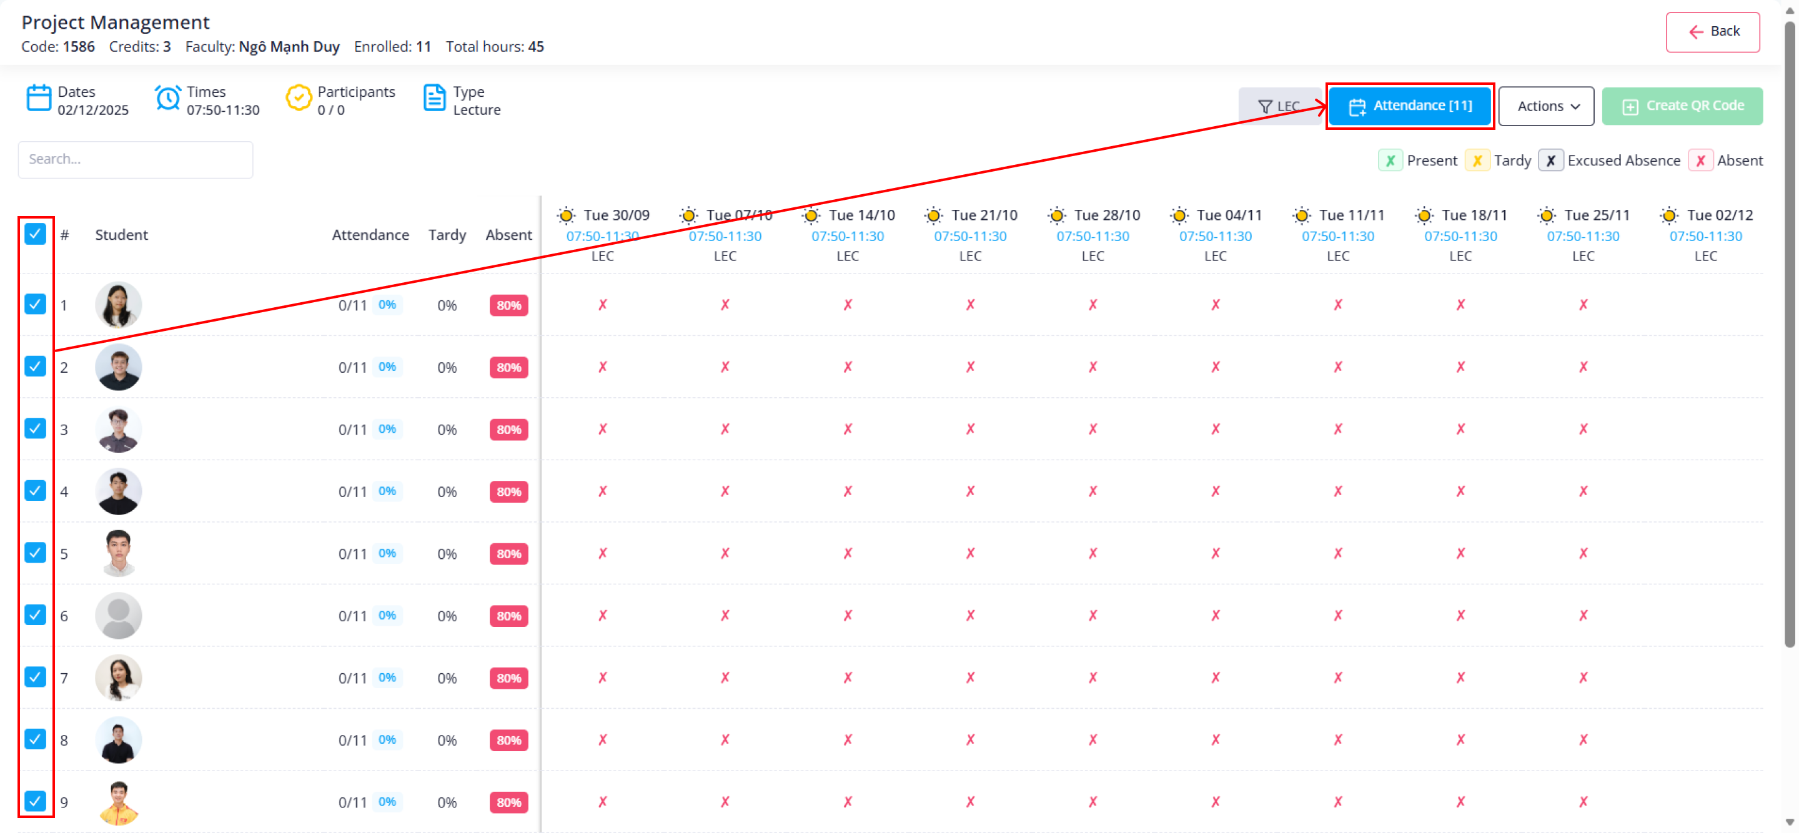
Task: Click the Dates calendar icon
Action: [x=38, y=99]
